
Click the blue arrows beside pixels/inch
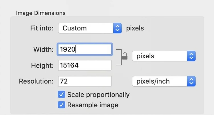click(x=191, y=81)
